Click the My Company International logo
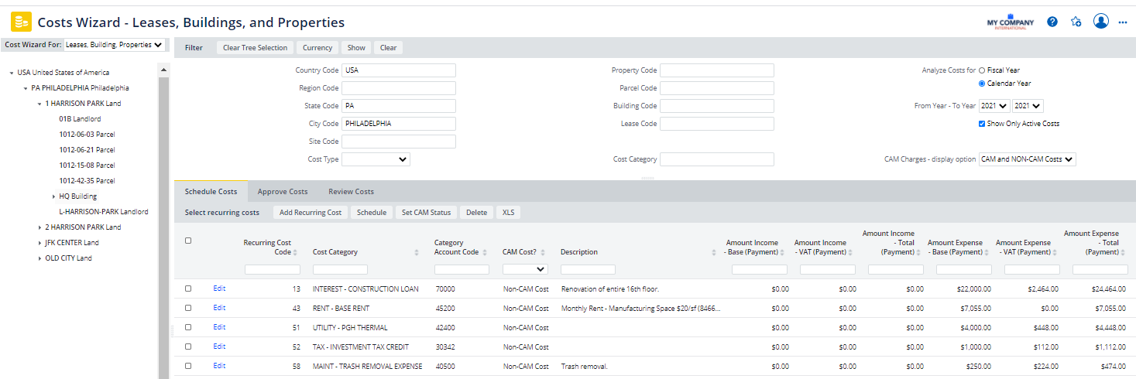1136x379 pixels. coord(1010,22)
